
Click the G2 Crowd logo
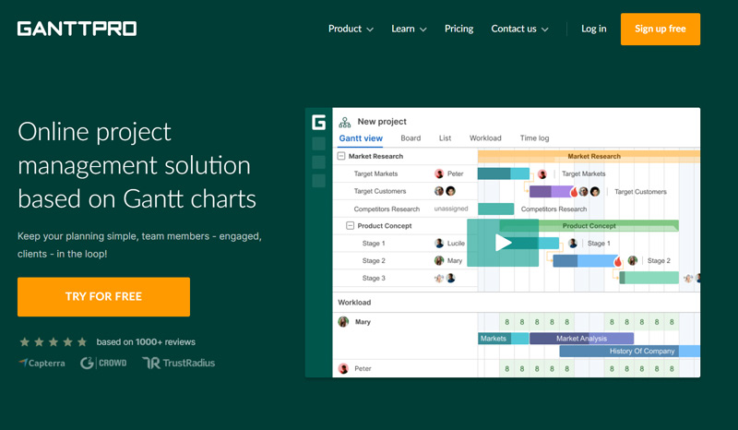coord(103,364)
